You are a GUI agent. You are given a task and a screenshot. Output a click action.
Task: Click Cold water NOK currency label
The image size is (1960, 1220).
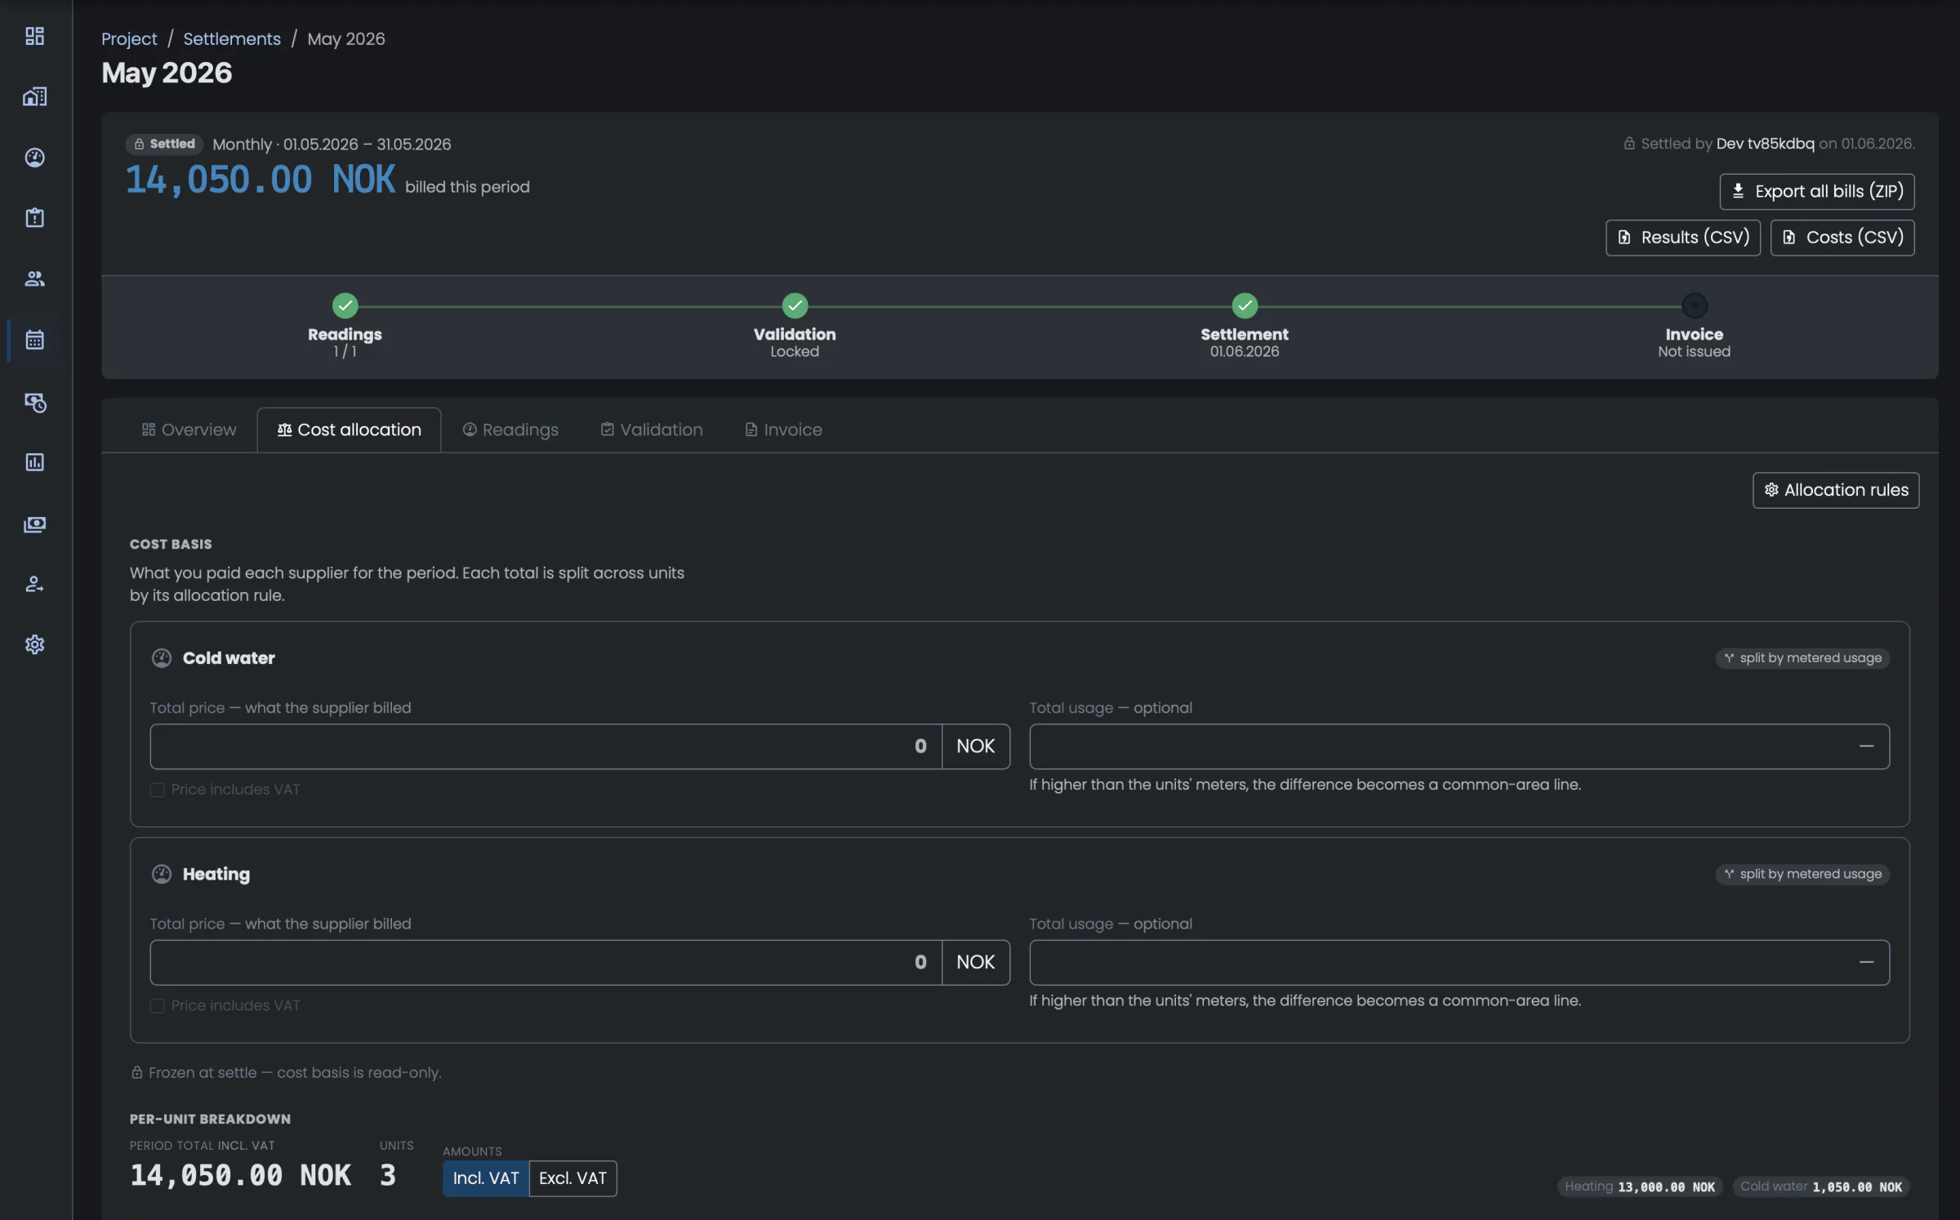click(x=976, y=746)
